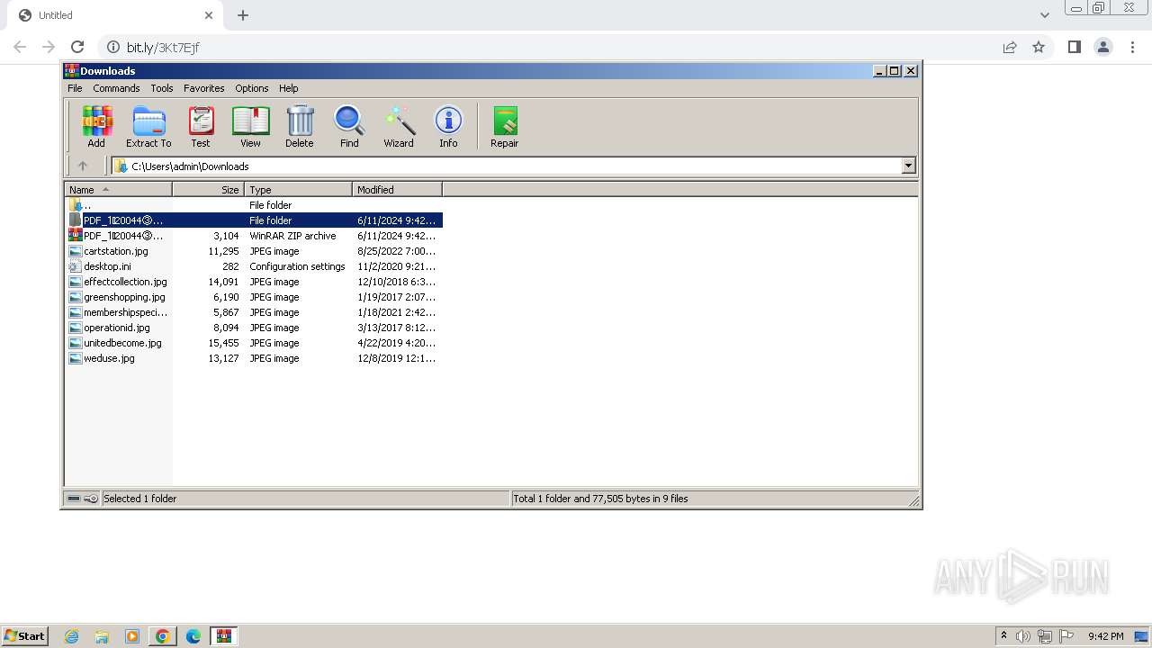Sort by Modified column header
The image size is (1152, 648).
397,190
